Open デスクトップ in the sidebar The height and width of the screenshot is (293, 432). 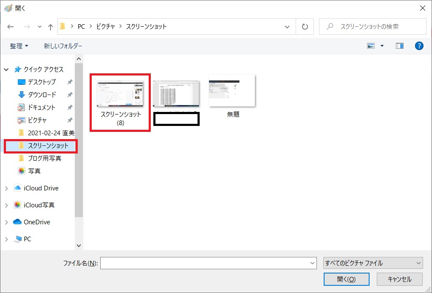tap(42, 82)
